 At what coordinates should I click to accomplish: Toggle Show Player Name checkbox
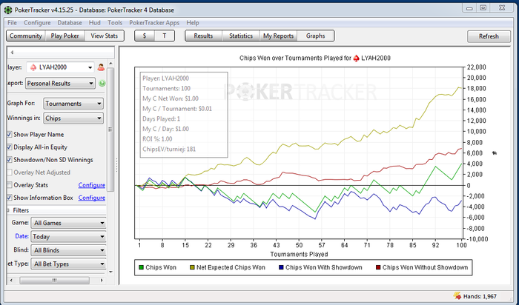pos(10,135)
